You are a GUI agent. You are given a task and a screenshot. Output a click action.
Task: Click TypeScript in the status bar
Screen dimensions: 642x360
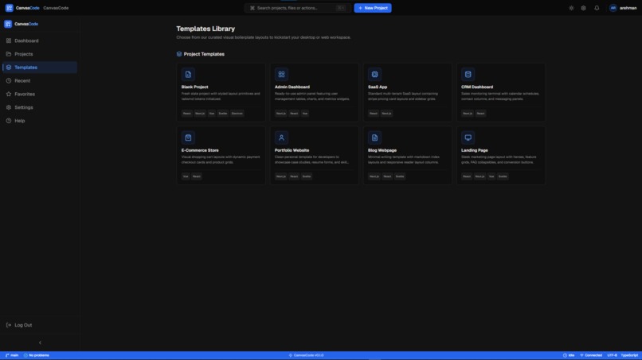coord(629,355)
